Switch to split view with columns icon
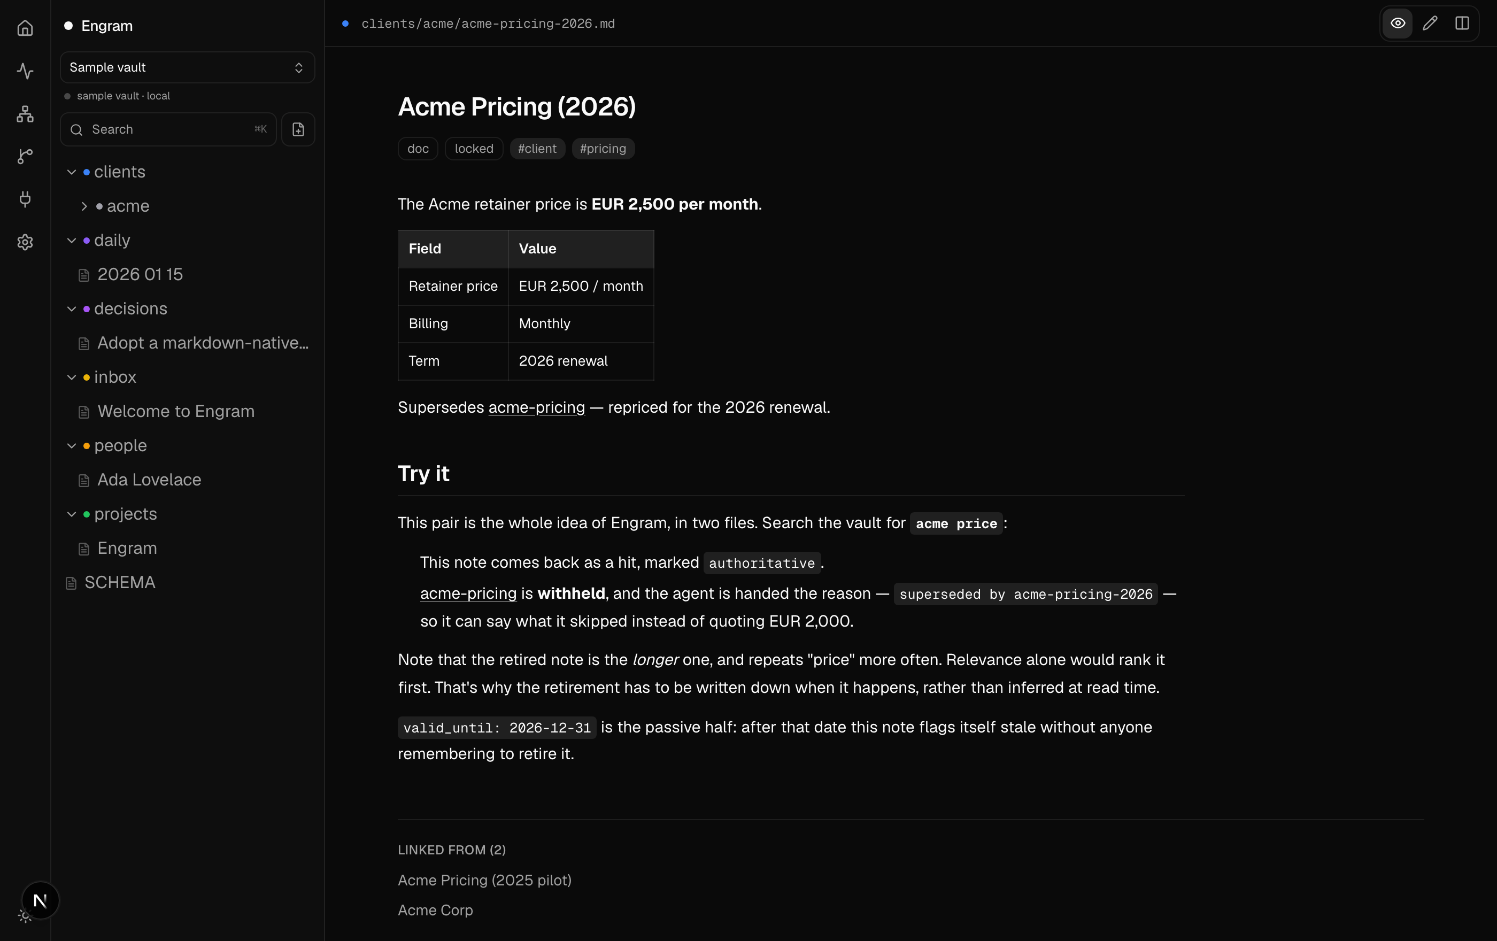Viewport: 1497px width, 941px height. click(1462, 24)
